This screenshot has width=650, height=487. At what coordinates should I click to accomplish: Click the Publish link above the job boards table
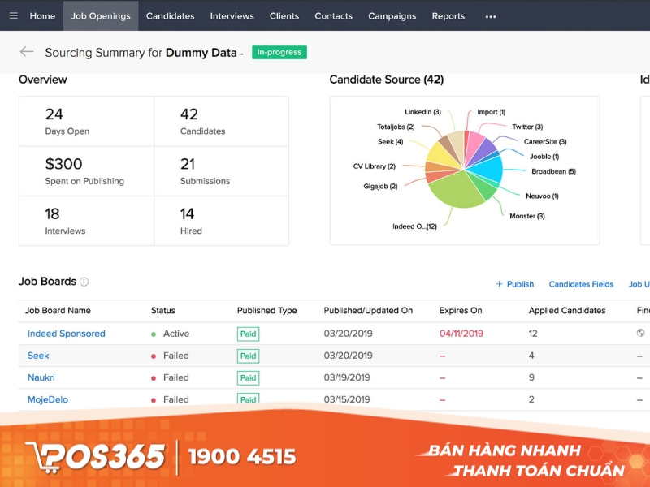pyautogui.click(x=520, y=284)
